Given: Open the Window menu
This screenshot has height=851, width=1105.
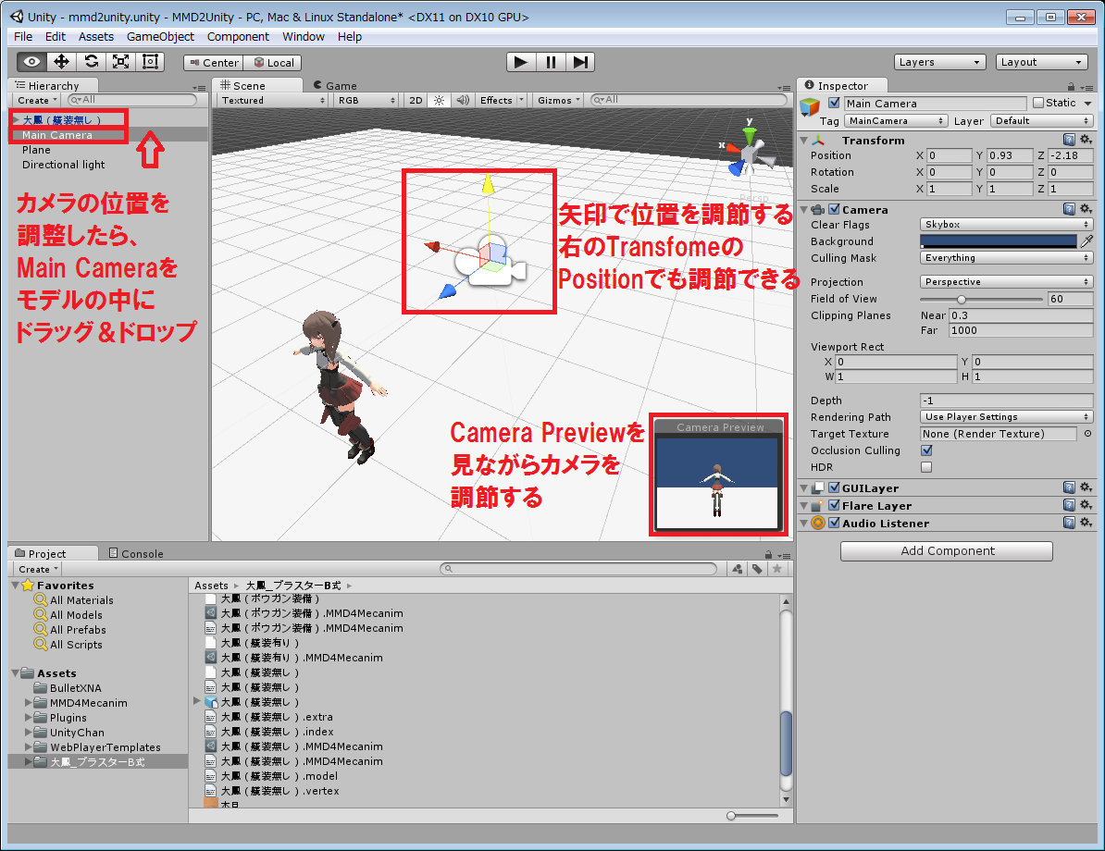Looking at the screenshot, I should 303,37.
